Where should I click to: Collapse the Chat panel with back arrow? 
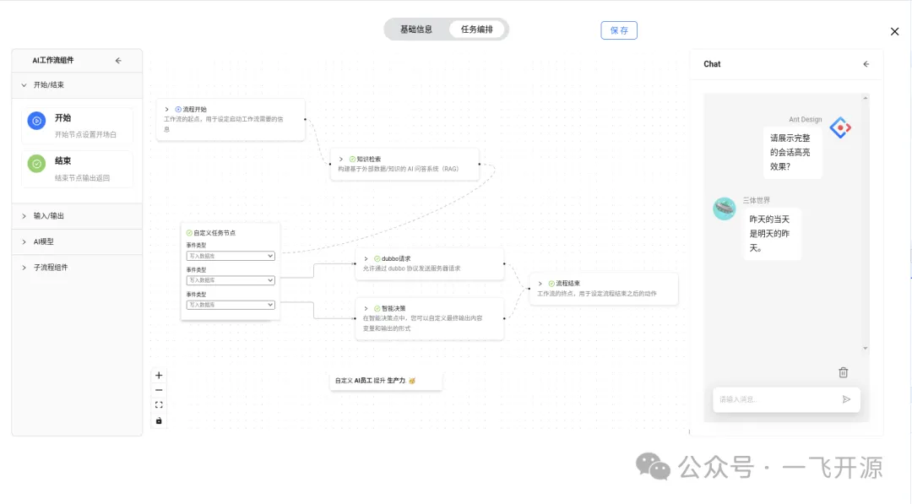coord(866,64)
